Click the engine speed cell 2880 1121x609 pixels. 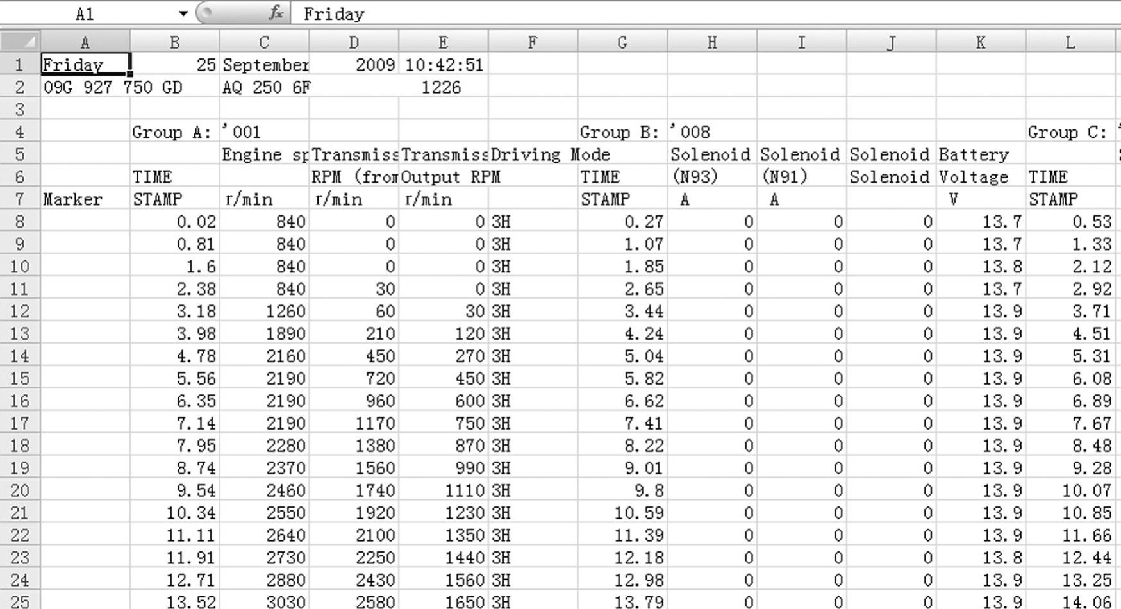click(x=265, y=580)
